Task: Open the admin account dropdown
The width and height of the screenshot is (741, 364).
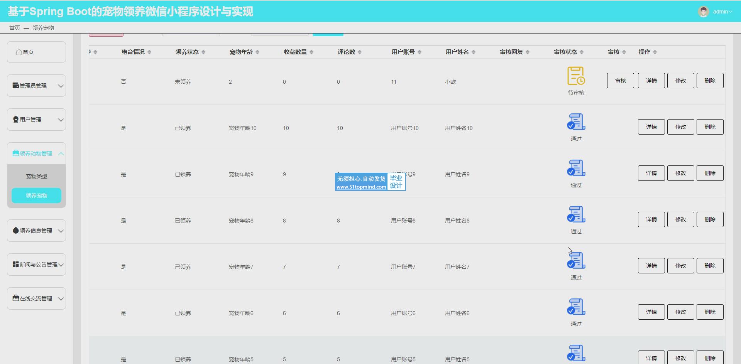Action: coord(722,12)
